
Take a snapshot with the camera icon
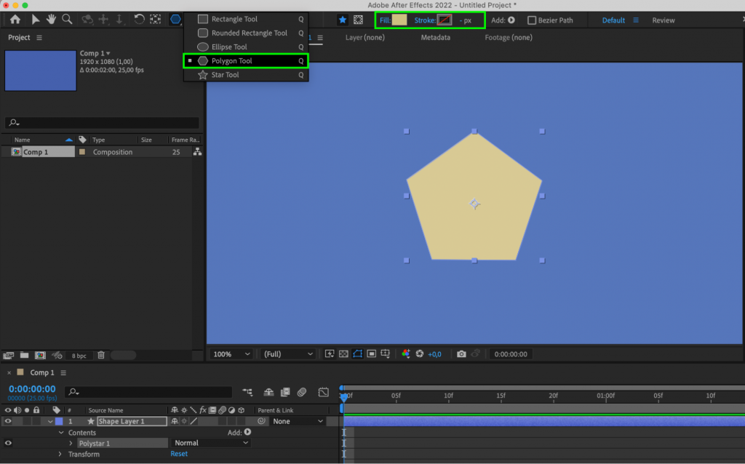(461, 353)
